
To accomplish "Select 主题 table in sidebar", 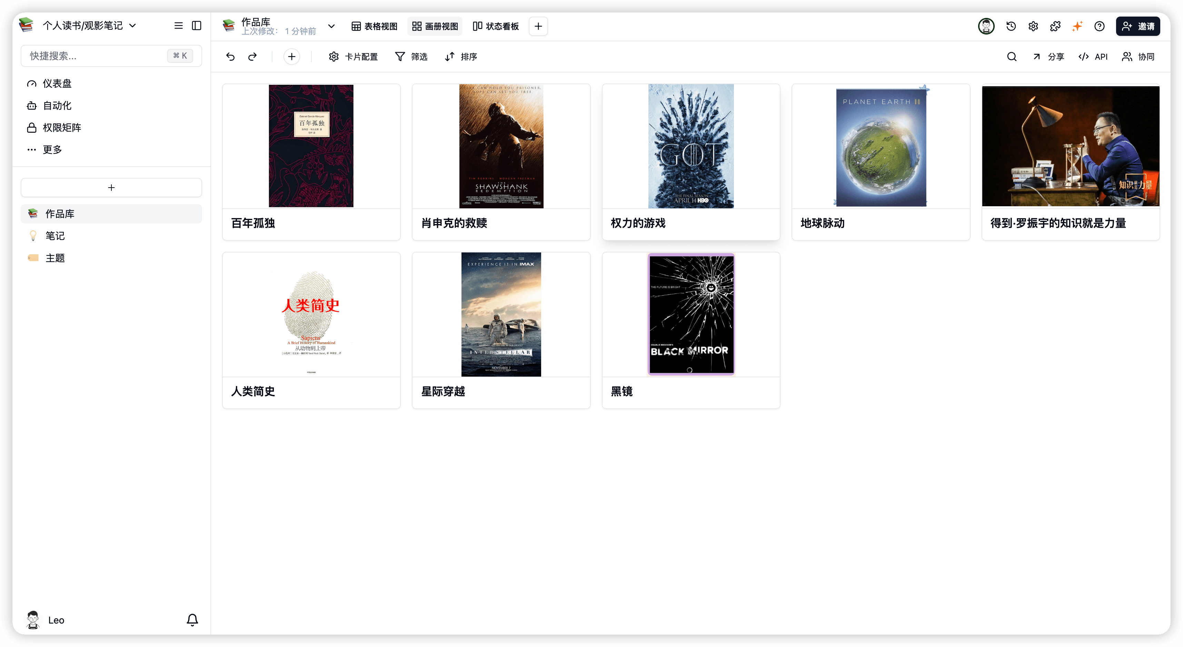I will click(x=111, y=258).
